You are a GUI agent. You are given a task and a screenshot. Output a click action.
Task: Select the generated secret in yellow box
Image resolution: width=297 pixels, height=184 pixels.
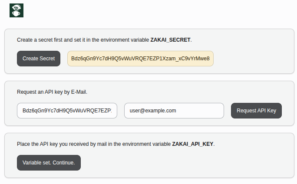click(140, 59)
